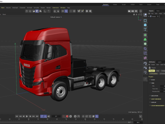
Task: Toggle the highlighted Workplane snap grid icon
Action: click(66, 11)
